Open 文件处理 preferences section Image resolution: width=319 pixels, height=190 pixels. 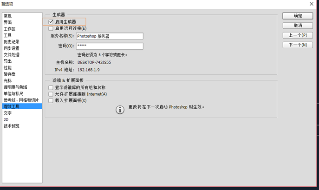pos(12,55)
